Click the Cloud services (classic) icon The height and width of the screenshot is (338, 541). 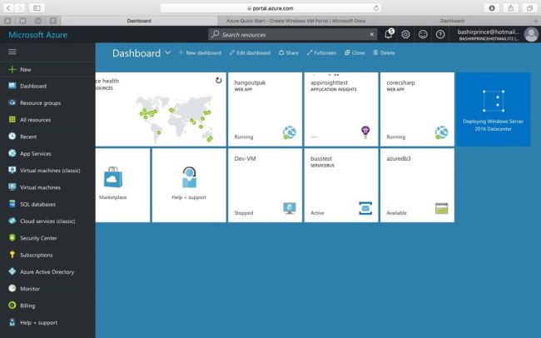tap(12, 221)
